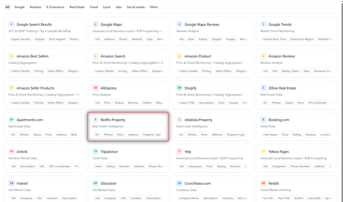Click GPS Coordinates tag in Airbnb card
The height and width of the screenshot is (202, 343).
tap(60, 166)
